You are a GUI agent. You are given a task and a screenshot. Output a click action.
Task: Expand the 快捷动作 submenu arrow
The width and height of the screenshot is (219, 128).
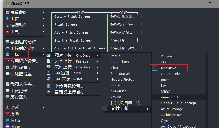point(43,25)
